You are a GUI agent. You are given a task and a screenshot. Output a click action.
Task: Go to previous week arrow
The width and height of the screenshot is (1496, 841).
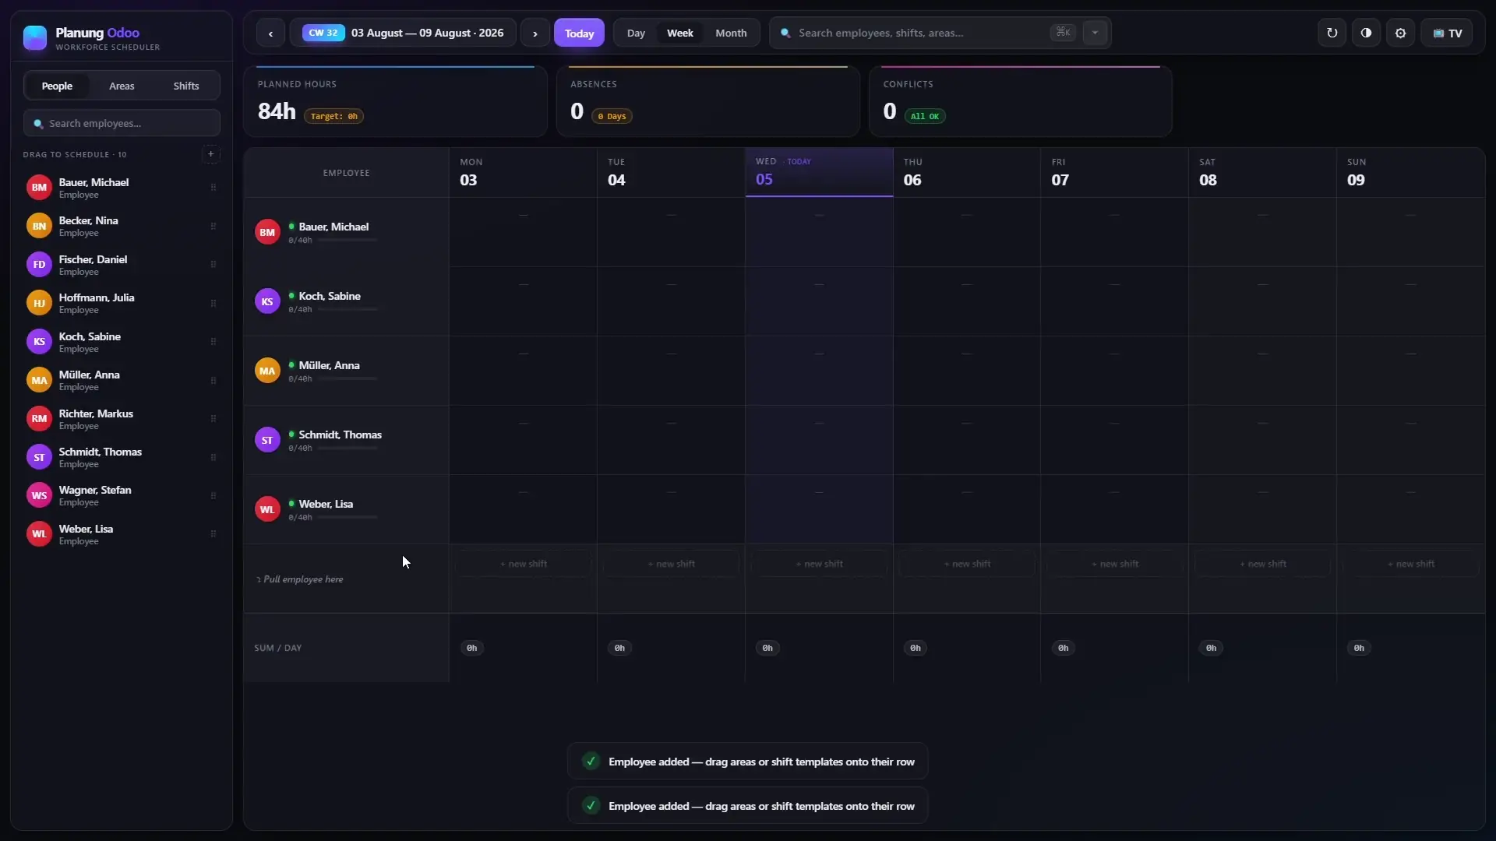(270, 33)
